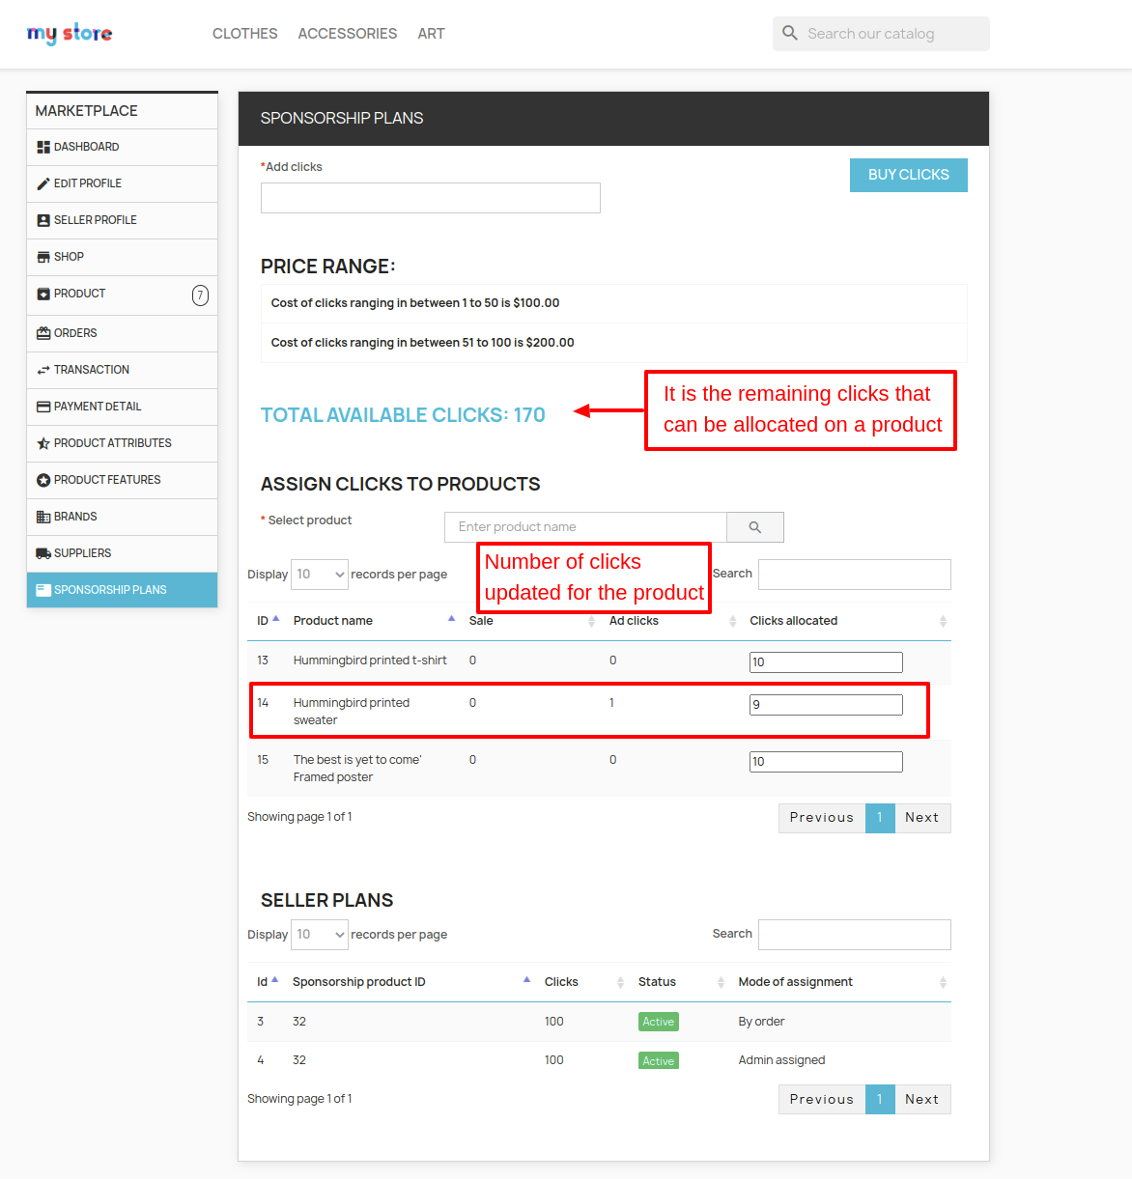Focus the Add clicks input field
The width and height of the screenshot is (1132, 1181).
[431, 198]
